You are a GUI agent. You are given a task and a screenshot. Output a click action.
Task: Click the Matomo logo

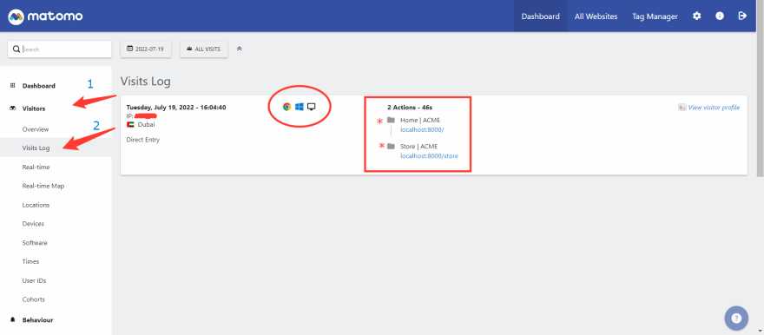pos(45,16)
